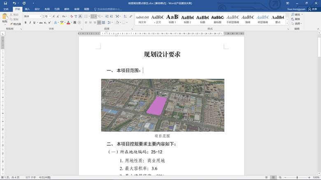Click the Copy icon in clipboard group
This screenshot has width=321, height=180.
click(11, 19)
